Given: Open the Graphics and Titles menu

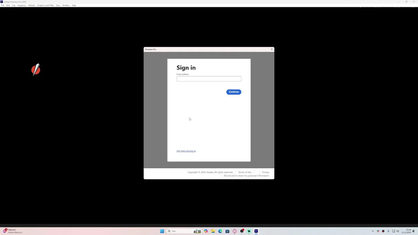Looking at the screenshot, I should tap(45, 5).
